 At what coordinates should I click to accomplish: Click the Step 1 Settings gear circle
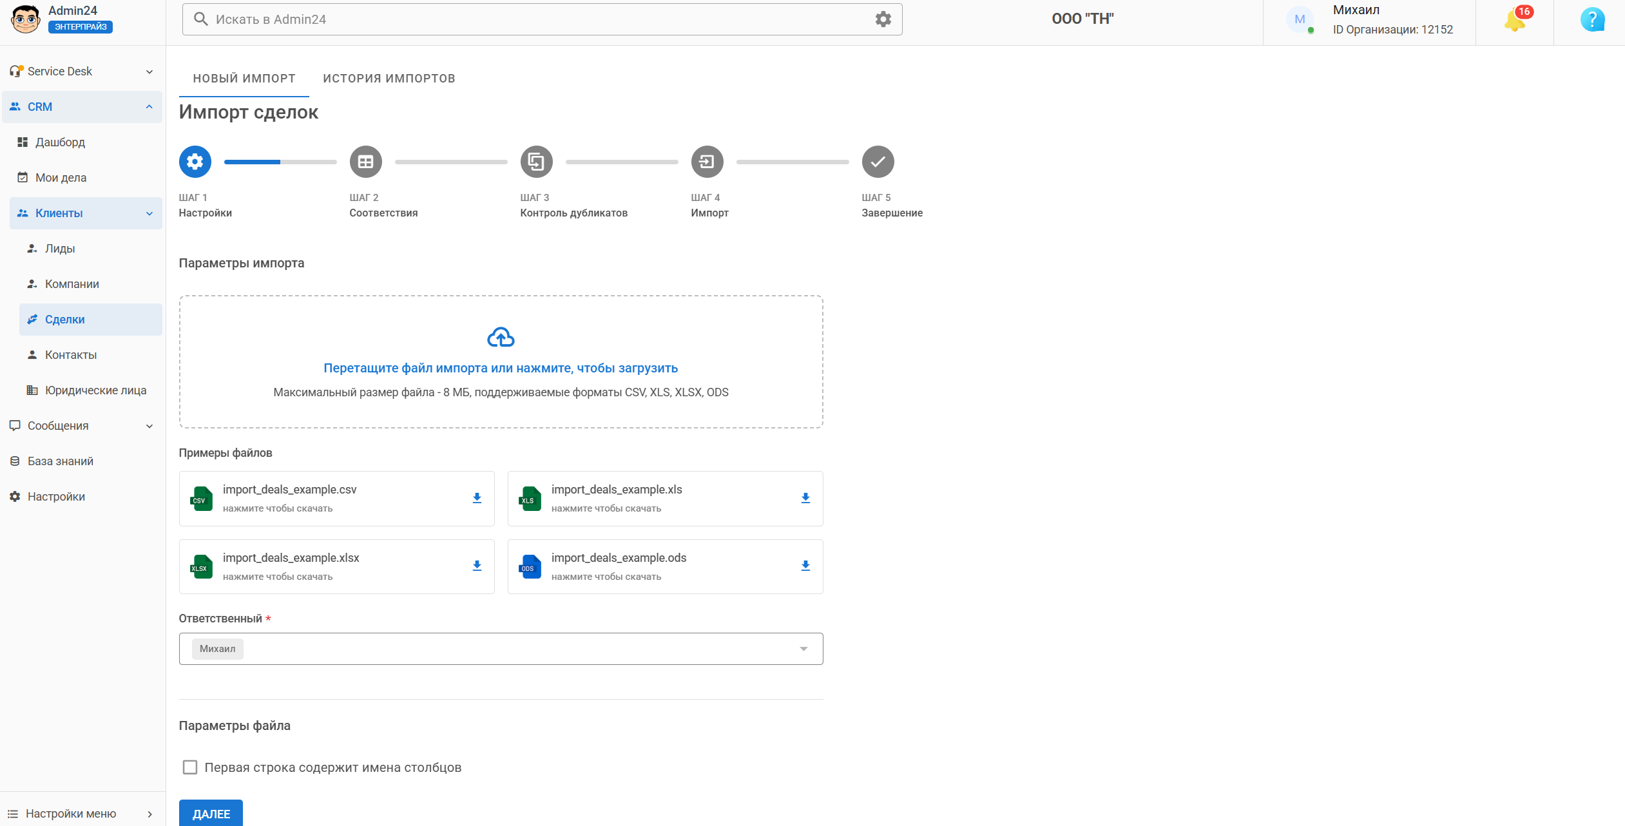tap(195, 162)
